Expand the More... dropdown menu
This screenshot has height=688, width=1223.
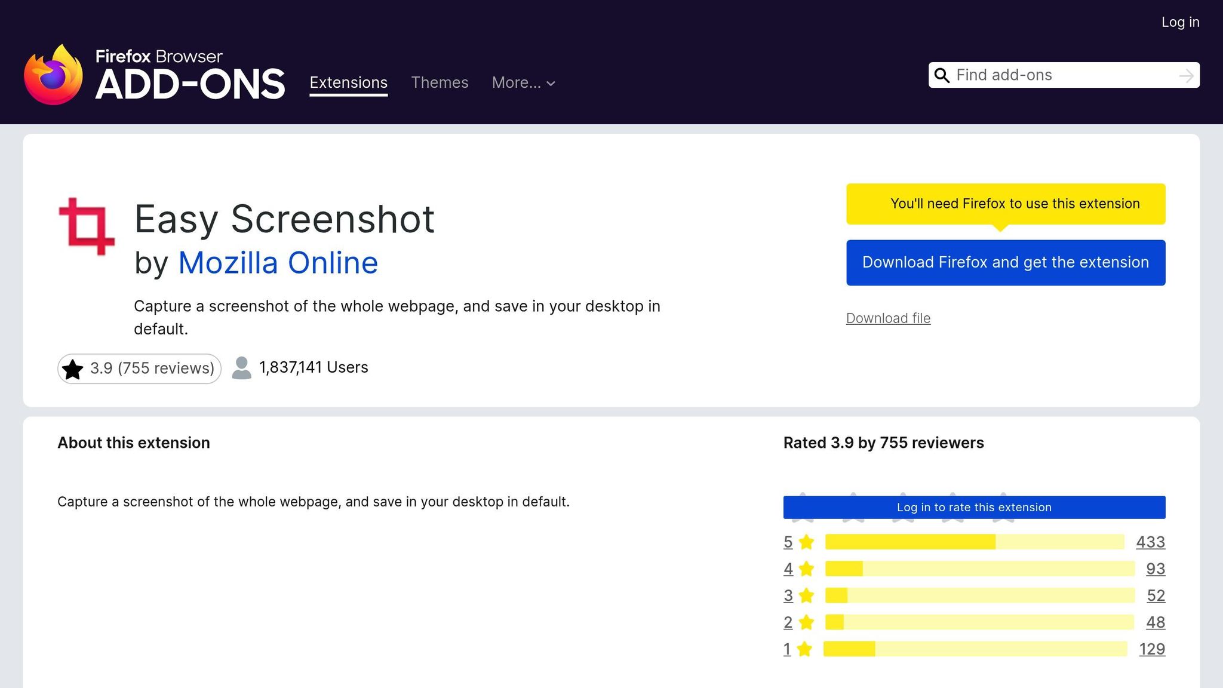click(524, 83)
